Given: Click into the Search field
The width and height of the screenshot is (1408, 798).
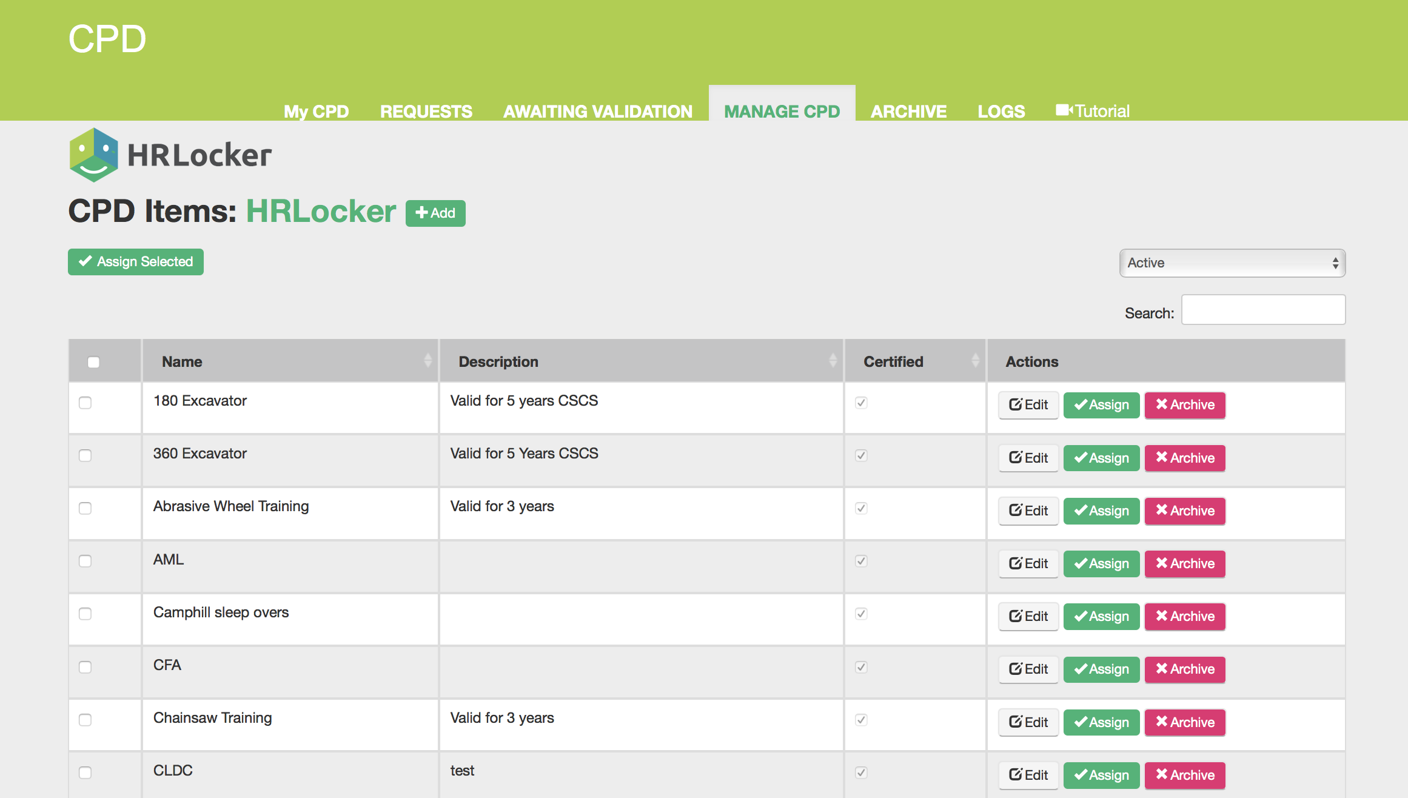Looking at the screenshot, I should [1263, 310].
